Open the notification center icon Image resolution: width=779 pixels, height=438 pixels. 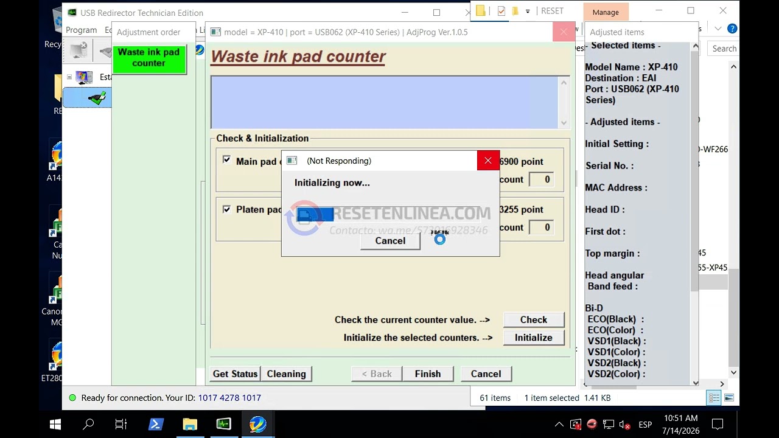pyautogui.click(x=718, y=425)
